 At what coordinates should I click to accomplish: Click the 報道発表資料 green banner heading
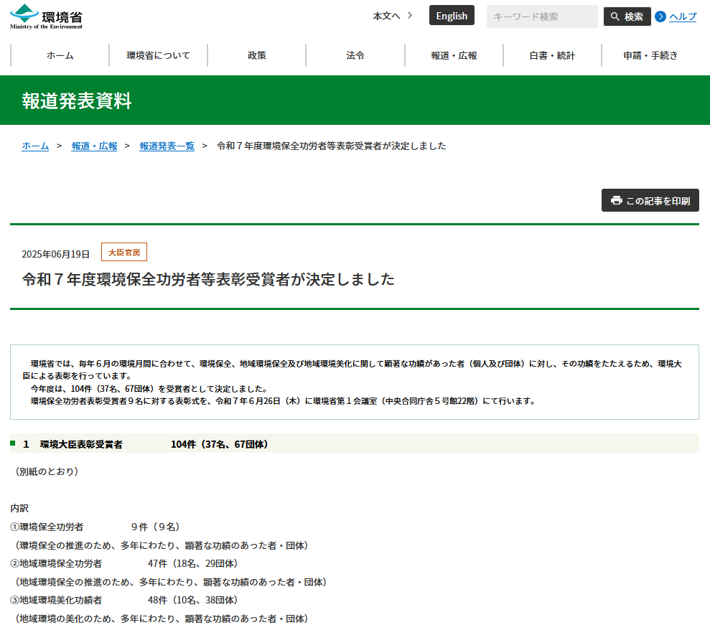click(77, 100)
